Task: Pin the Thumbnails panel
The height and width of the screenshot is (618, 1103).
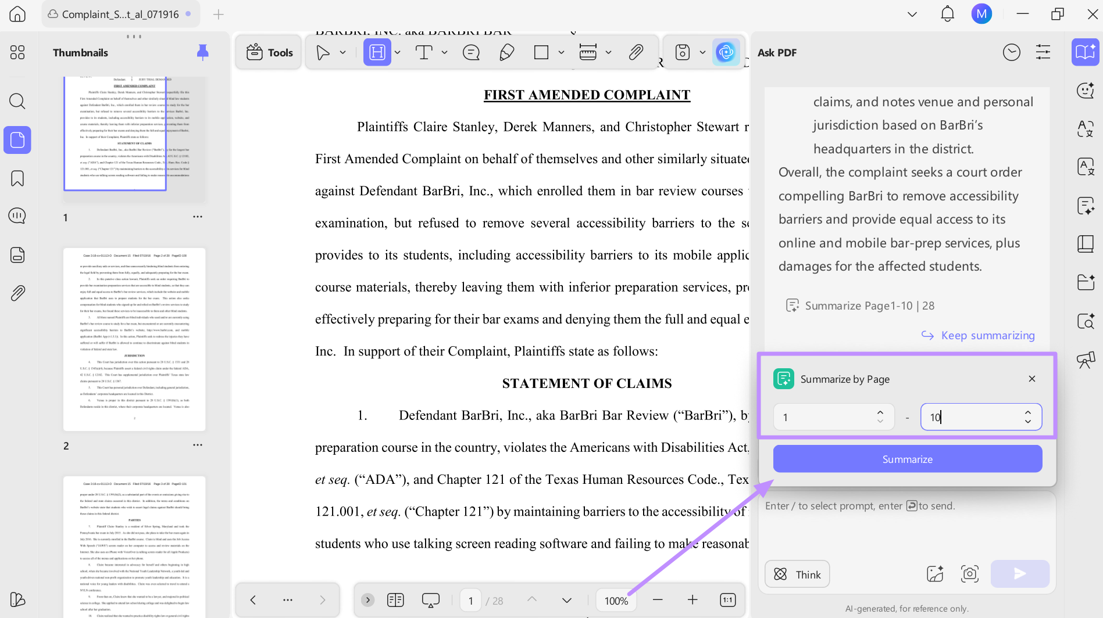Action: coord(202,52)
